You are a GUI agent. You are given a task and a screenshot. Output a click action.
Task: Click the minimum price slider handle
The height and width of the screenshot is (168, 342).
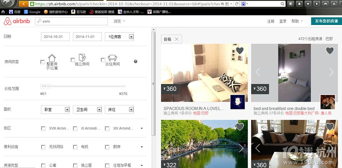click(43, 86)
